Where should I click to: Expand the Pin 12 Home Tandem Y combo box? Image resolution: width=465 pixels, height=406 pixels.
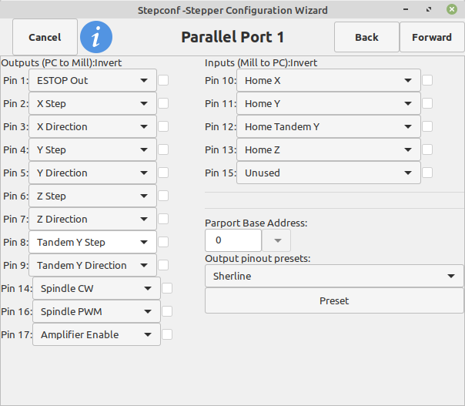point(329,126)
